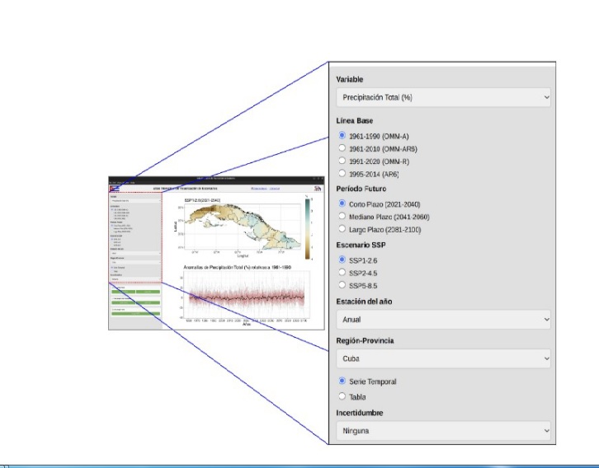This screenshot has width=599, height=468.
Task: Click the Cuba precipitation map in the small window
Action: tap(243, 227)
